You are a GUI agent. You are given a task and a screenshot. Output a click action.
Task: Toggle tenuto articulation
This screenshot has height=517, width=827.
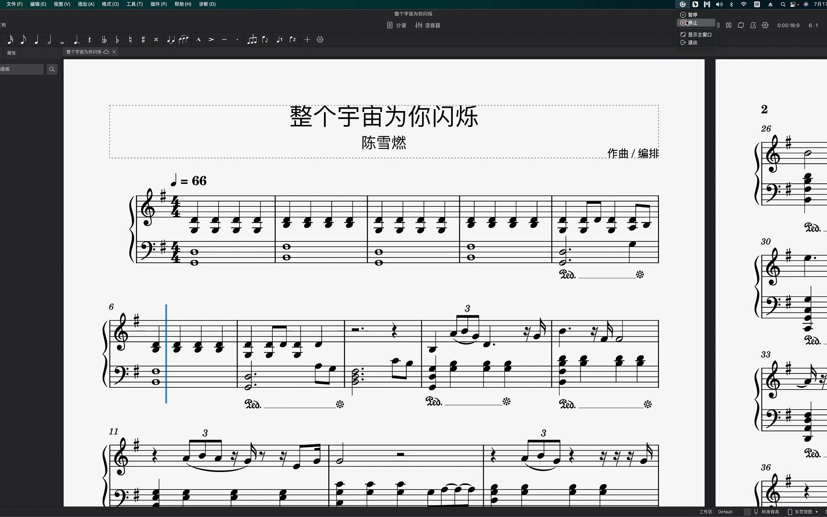click(x=224, y=40)
